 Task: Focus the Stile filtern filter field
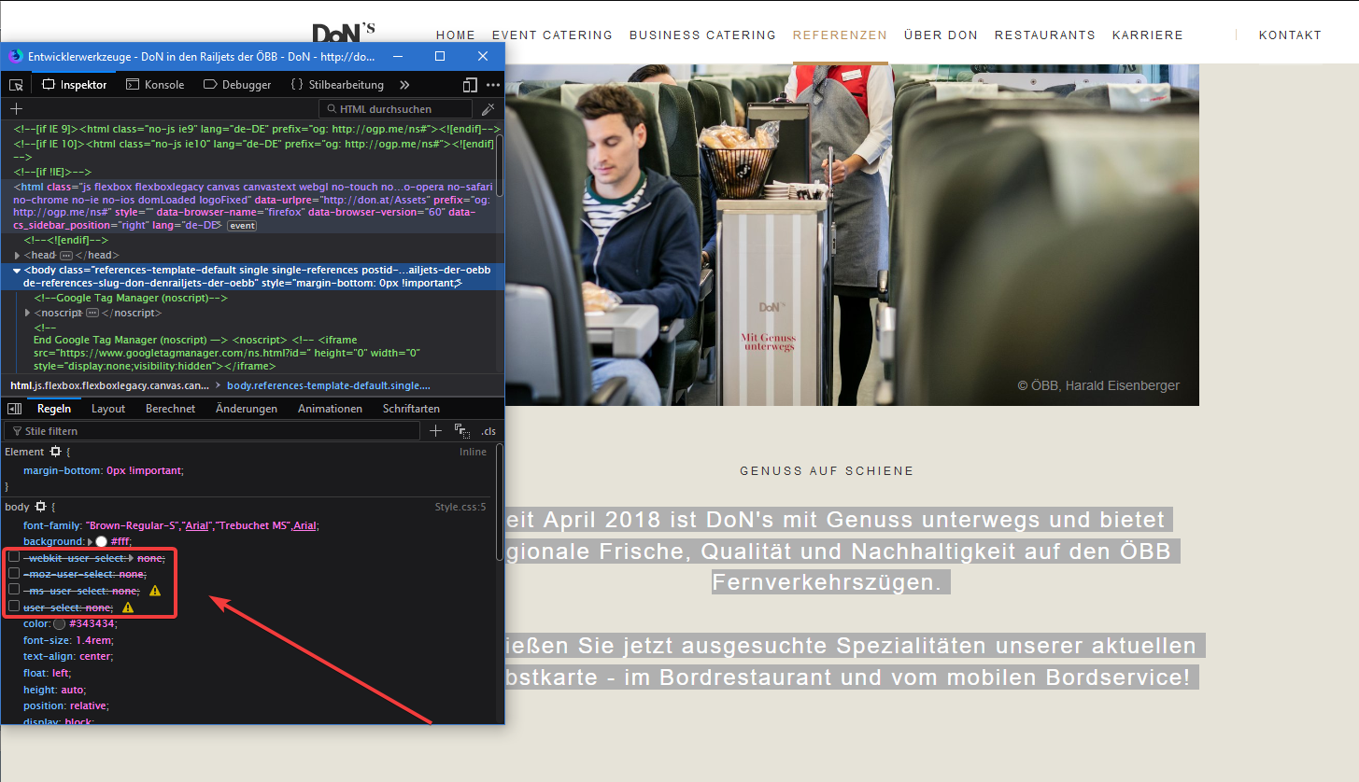[212, 431]
